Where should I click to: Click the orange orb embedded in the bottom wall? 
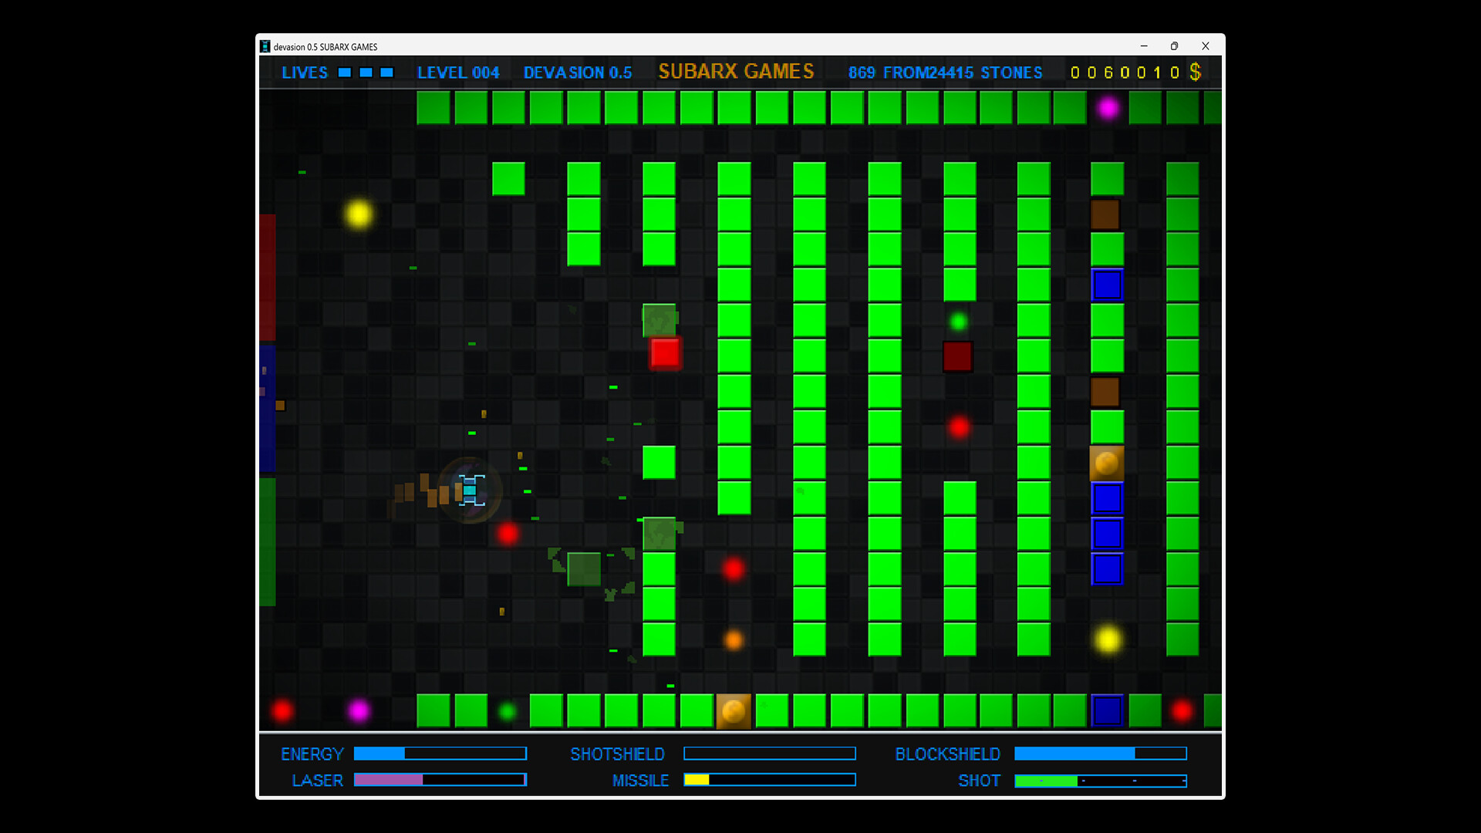pos(733,710)
